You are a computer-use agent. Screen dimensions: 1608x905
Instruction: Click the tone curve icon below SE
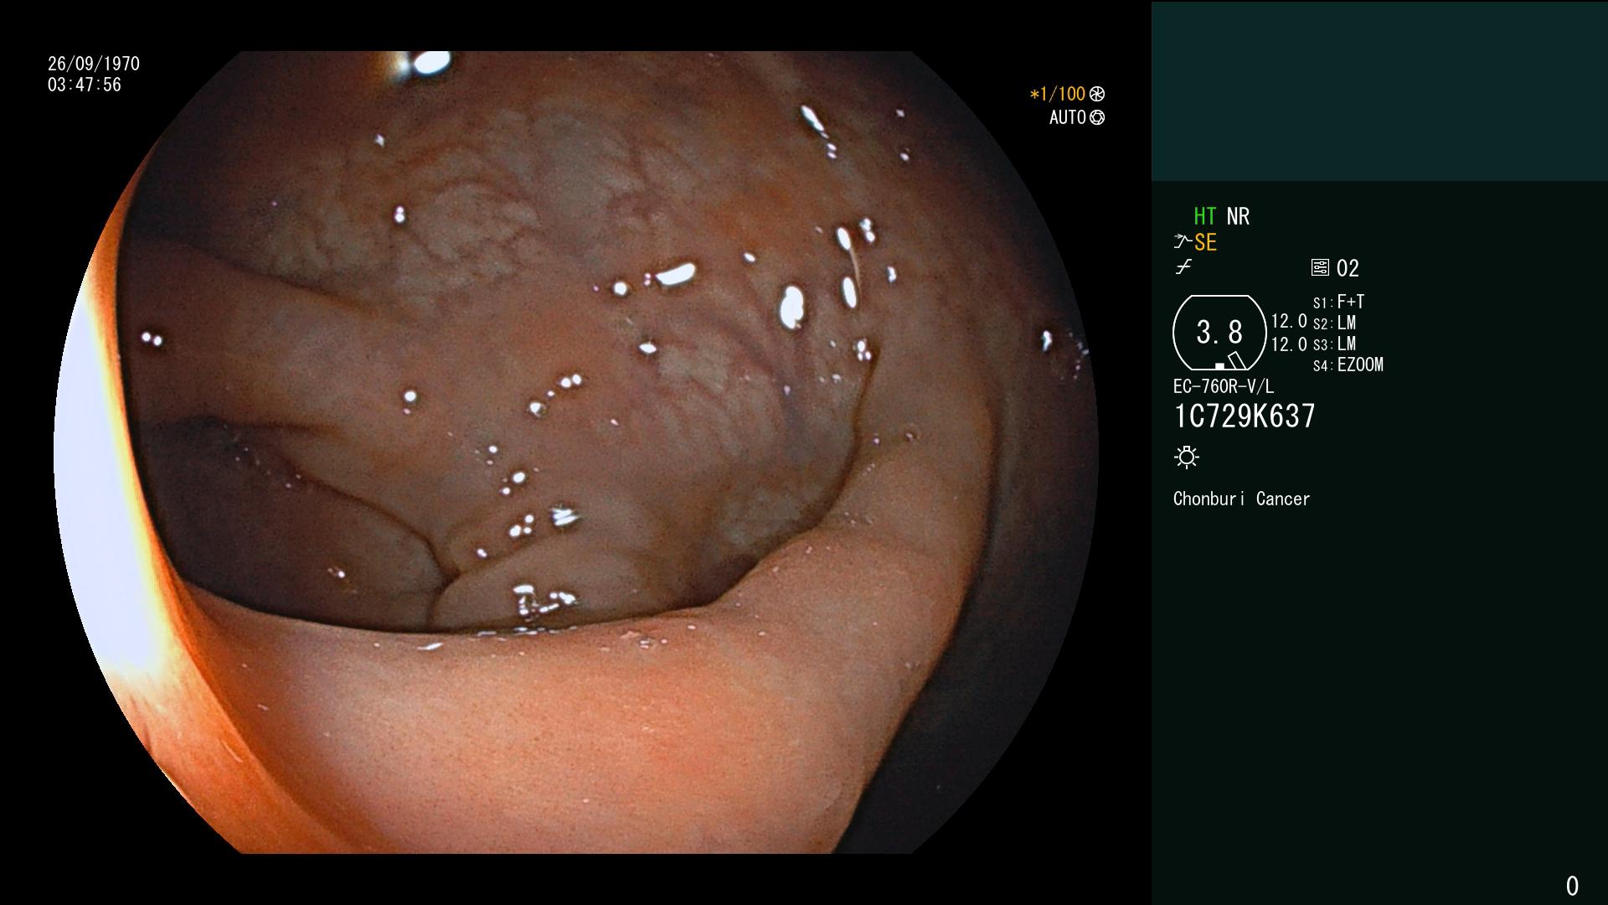pos(1183,267)
